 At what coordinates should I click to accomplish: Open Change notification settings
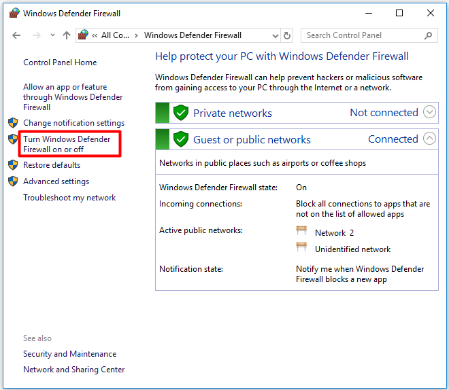[x=73, y=123]
